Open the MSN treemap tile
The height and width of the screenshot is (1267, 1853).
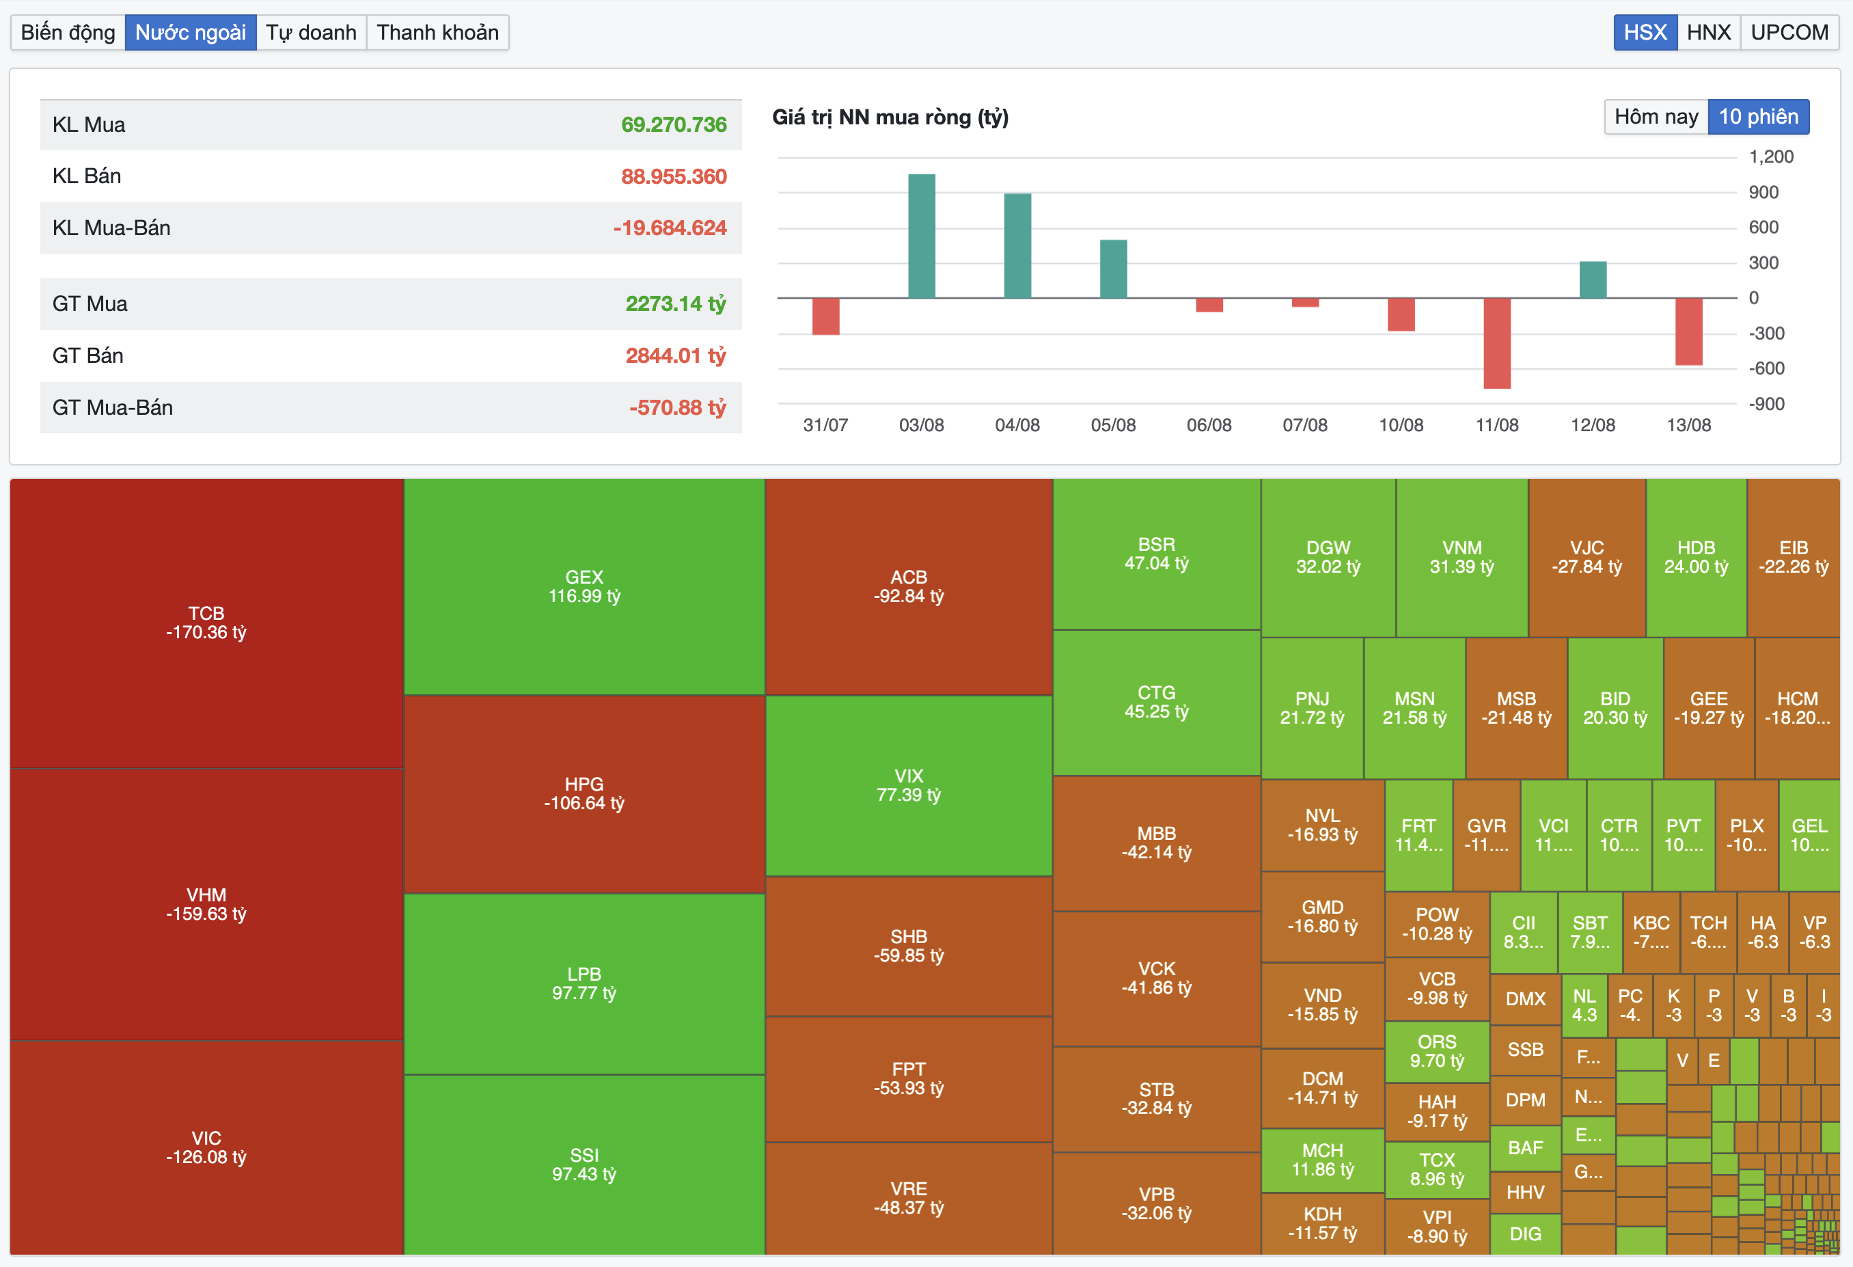[x=1414, y=708]
